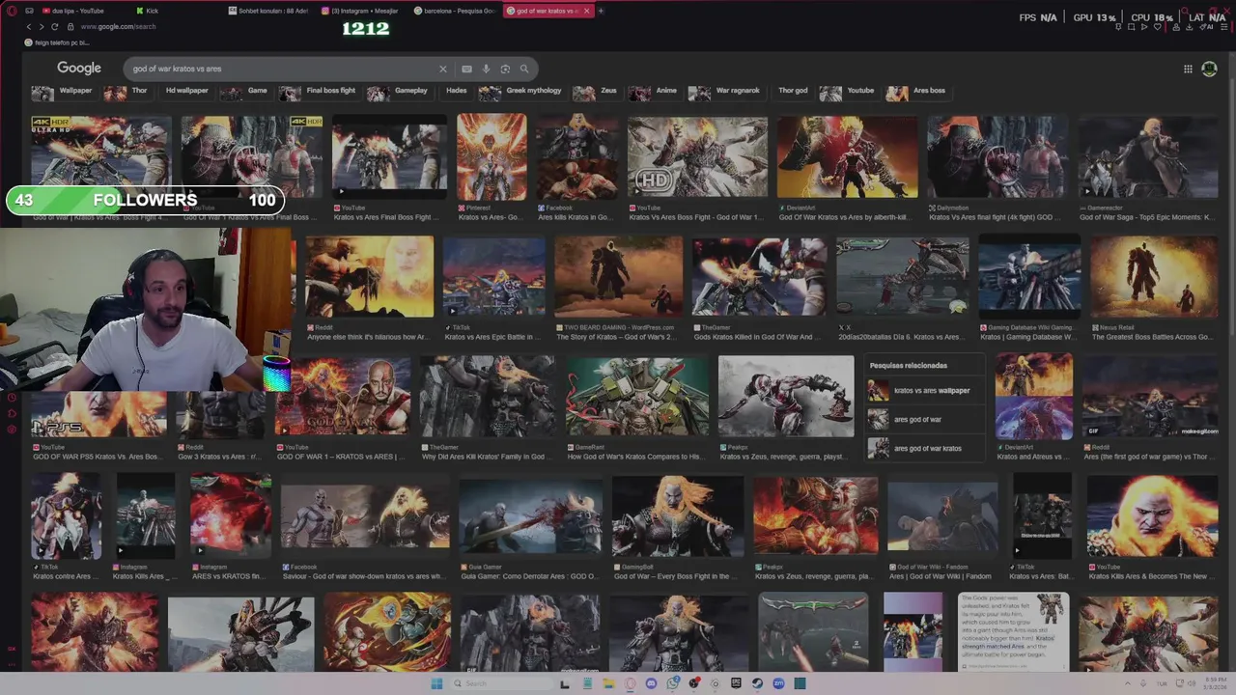Filter images by Hades chip
The width and height of the screenshot is (1236, 695).
tap(456, 91)
